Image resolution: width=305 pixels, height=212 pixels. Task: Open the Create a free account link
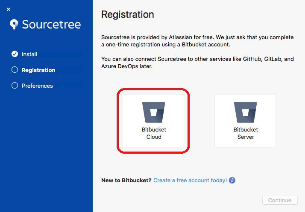click(x=190, y=180)
